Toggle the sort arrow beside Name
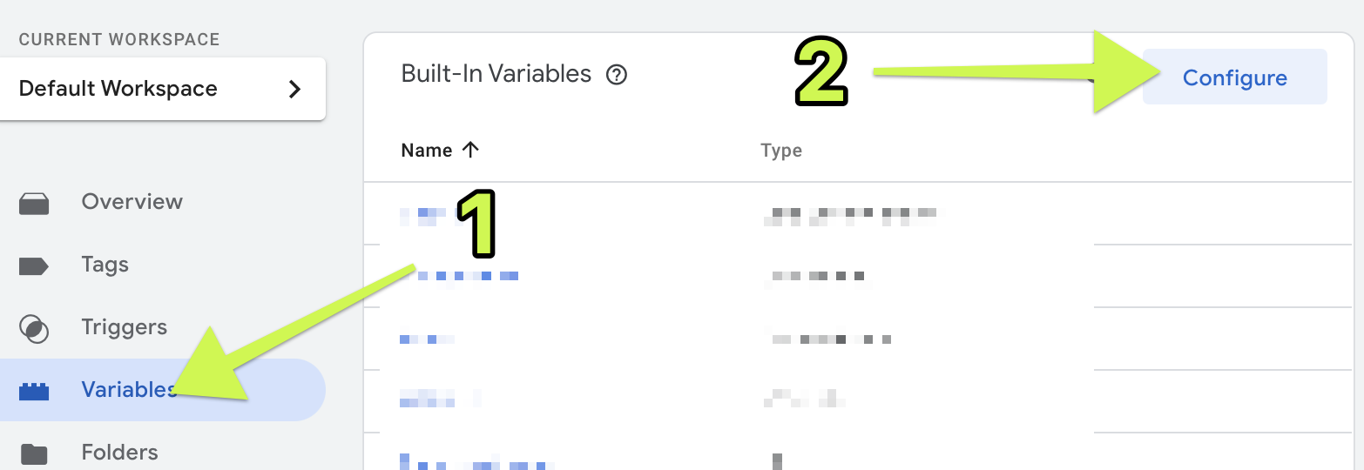Viewport: 1364px width, 470px height. (471, 150)
